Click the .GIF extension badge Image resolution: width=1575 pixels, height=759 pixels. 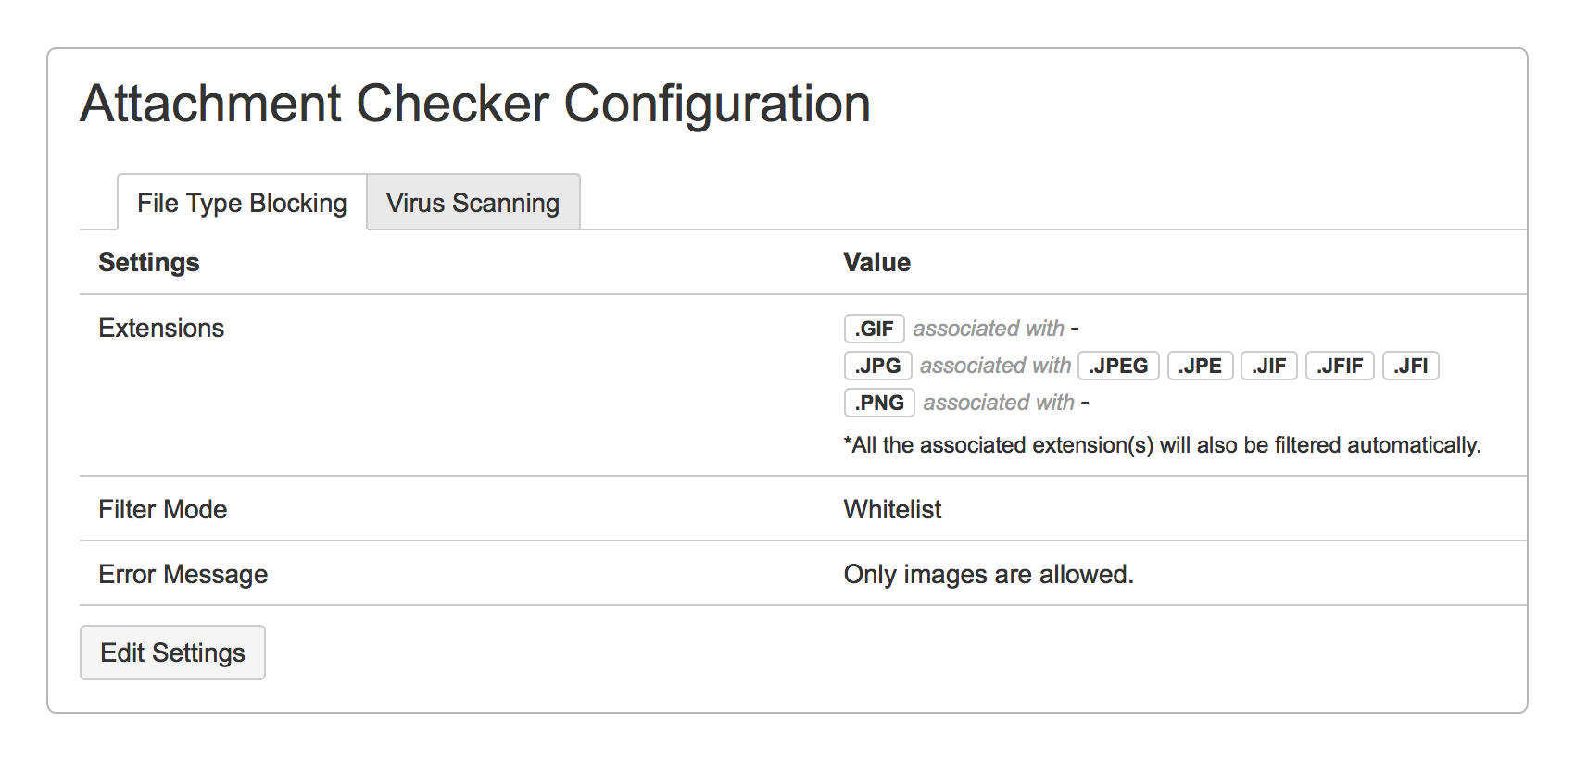click(x=873, y=328)
